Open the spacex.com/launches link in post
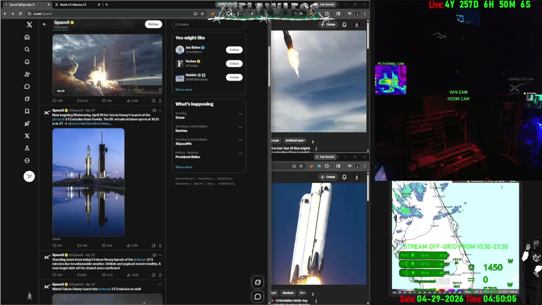The image size is (542, 305). (x=90, y=124)
